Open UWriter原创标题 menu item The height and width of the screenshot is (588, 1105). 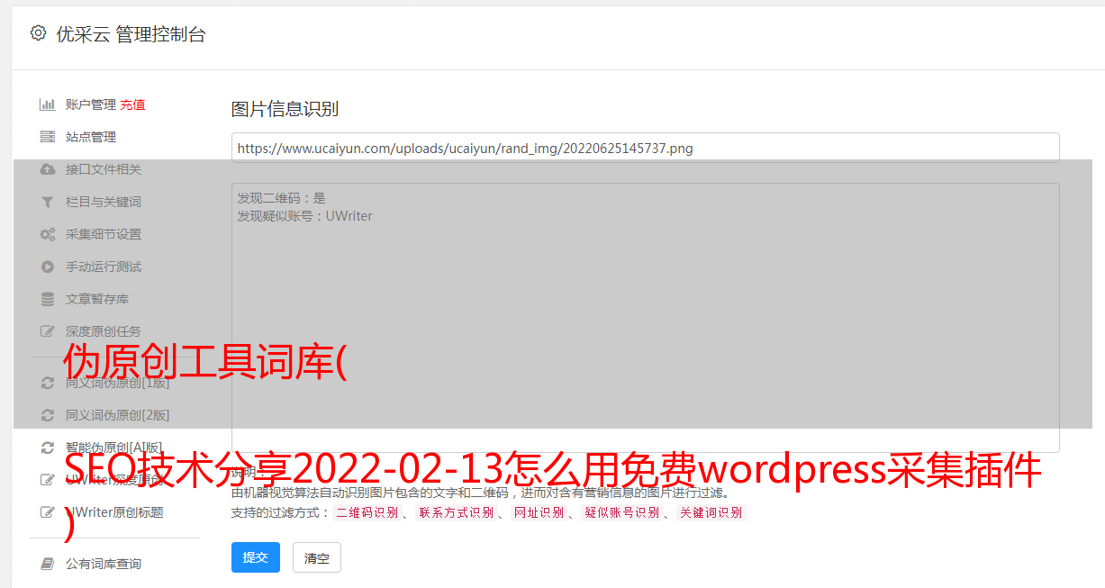click(114, 512)
